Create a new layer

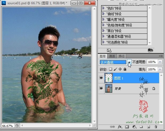tap(148, 127)
